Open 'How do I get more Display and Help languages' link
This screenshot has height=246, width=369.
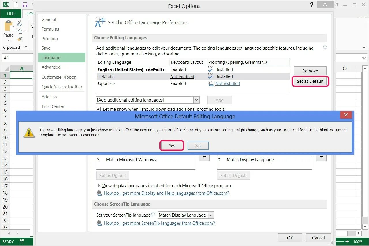[x=166, y=193]
